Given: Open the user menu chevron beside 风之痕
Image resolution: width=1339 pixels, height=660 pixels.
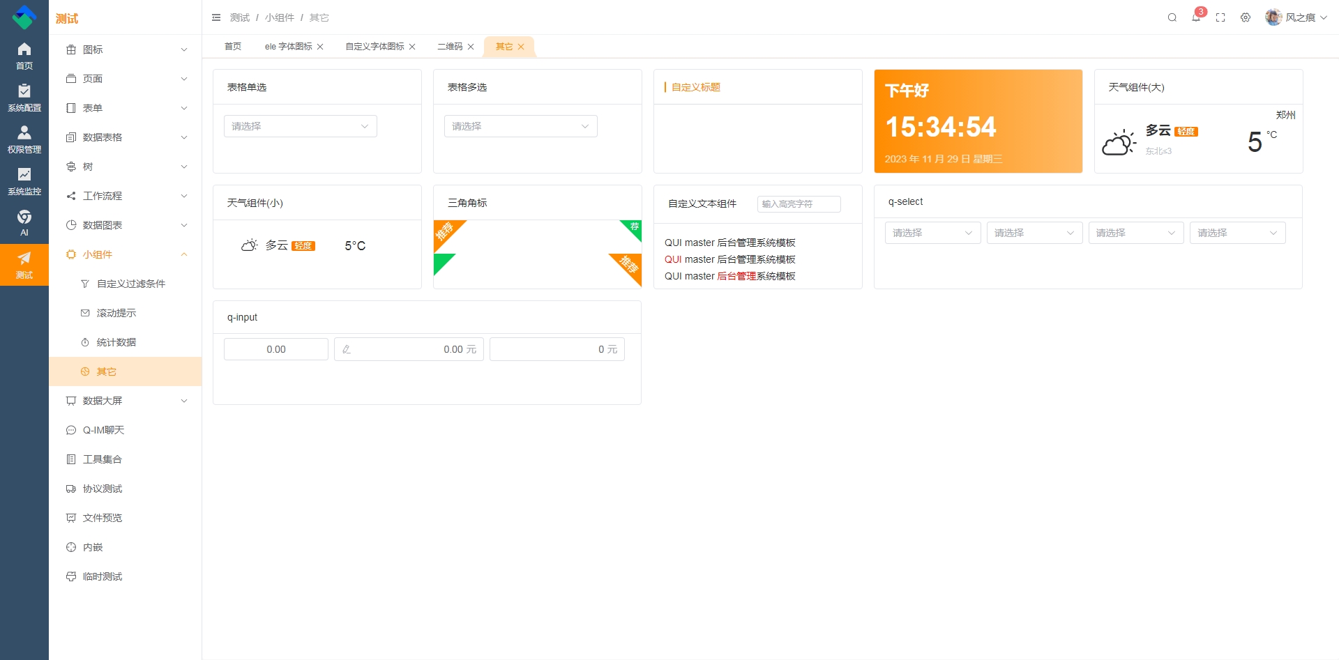Looking at the screenshot, I should 1324,17.
